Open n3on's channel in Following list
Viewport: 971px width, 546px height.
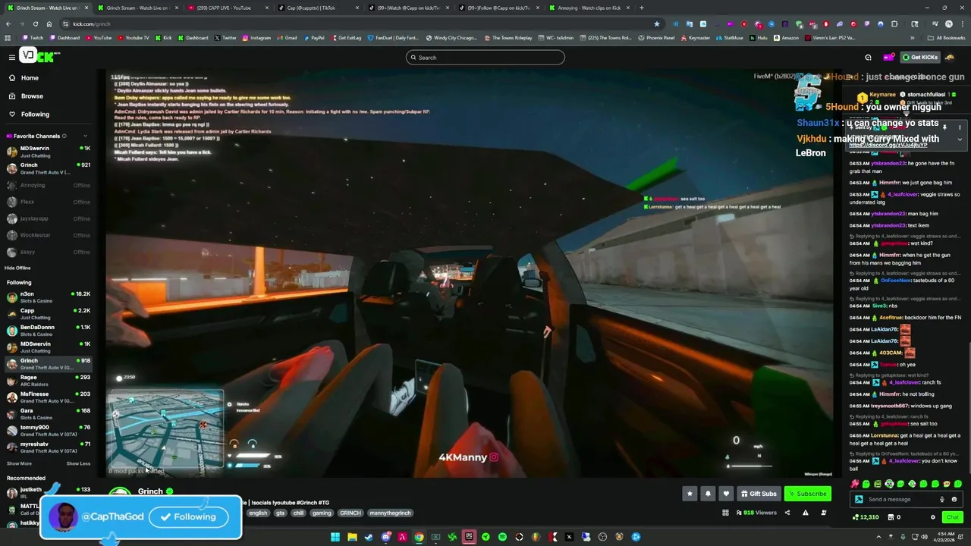(x=49, y=297)
